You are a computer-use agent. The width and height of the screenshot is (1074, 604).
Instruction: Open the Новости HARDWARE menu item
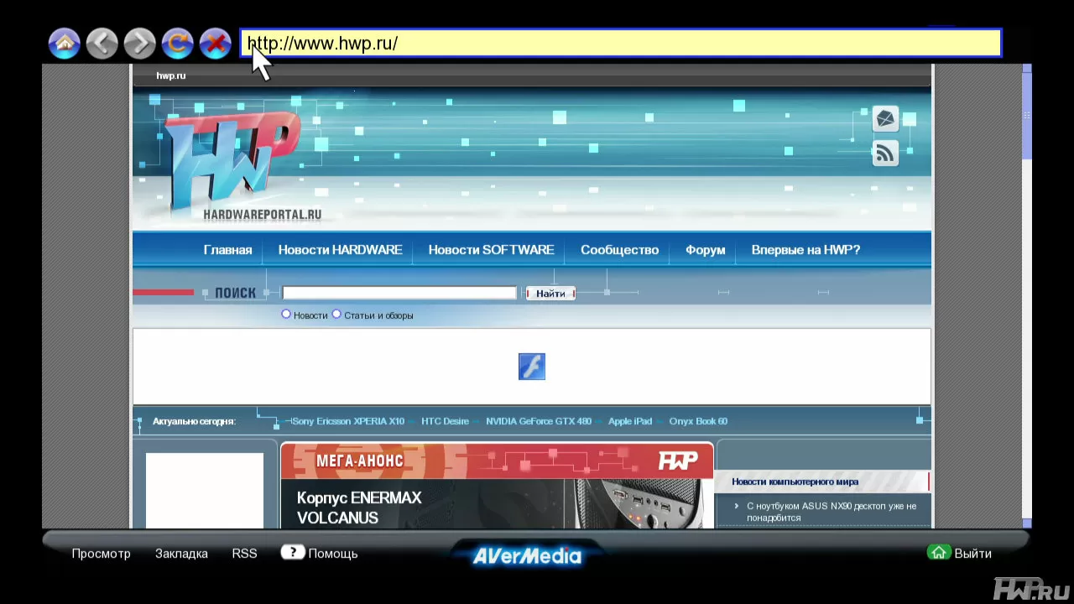pyautogui.click(x=340, y=250)
